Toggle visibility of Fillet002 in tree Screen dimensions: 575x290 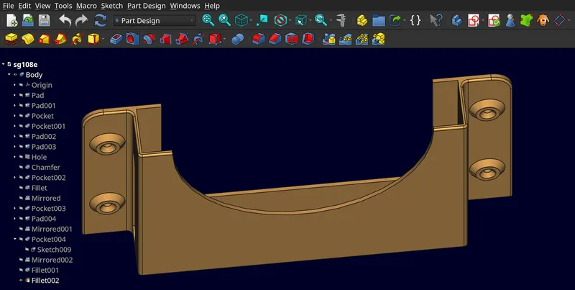tap(21, 281)
